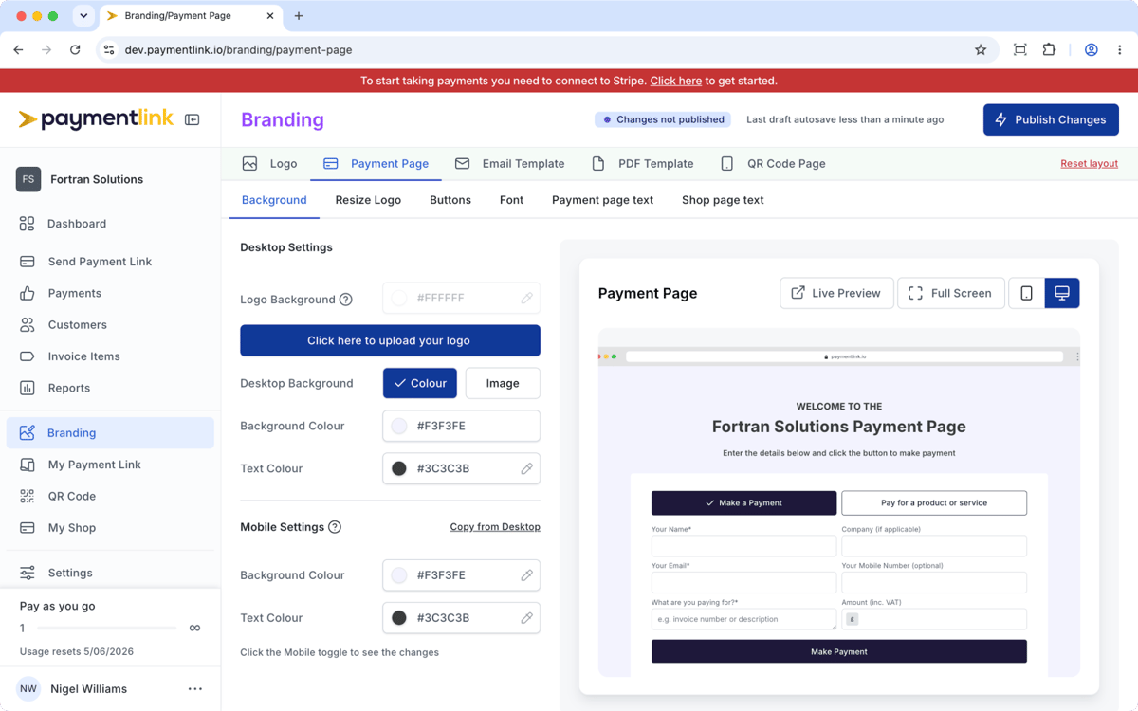Open user menu with three dots
1138x711 pixels.
coord(195,689)
